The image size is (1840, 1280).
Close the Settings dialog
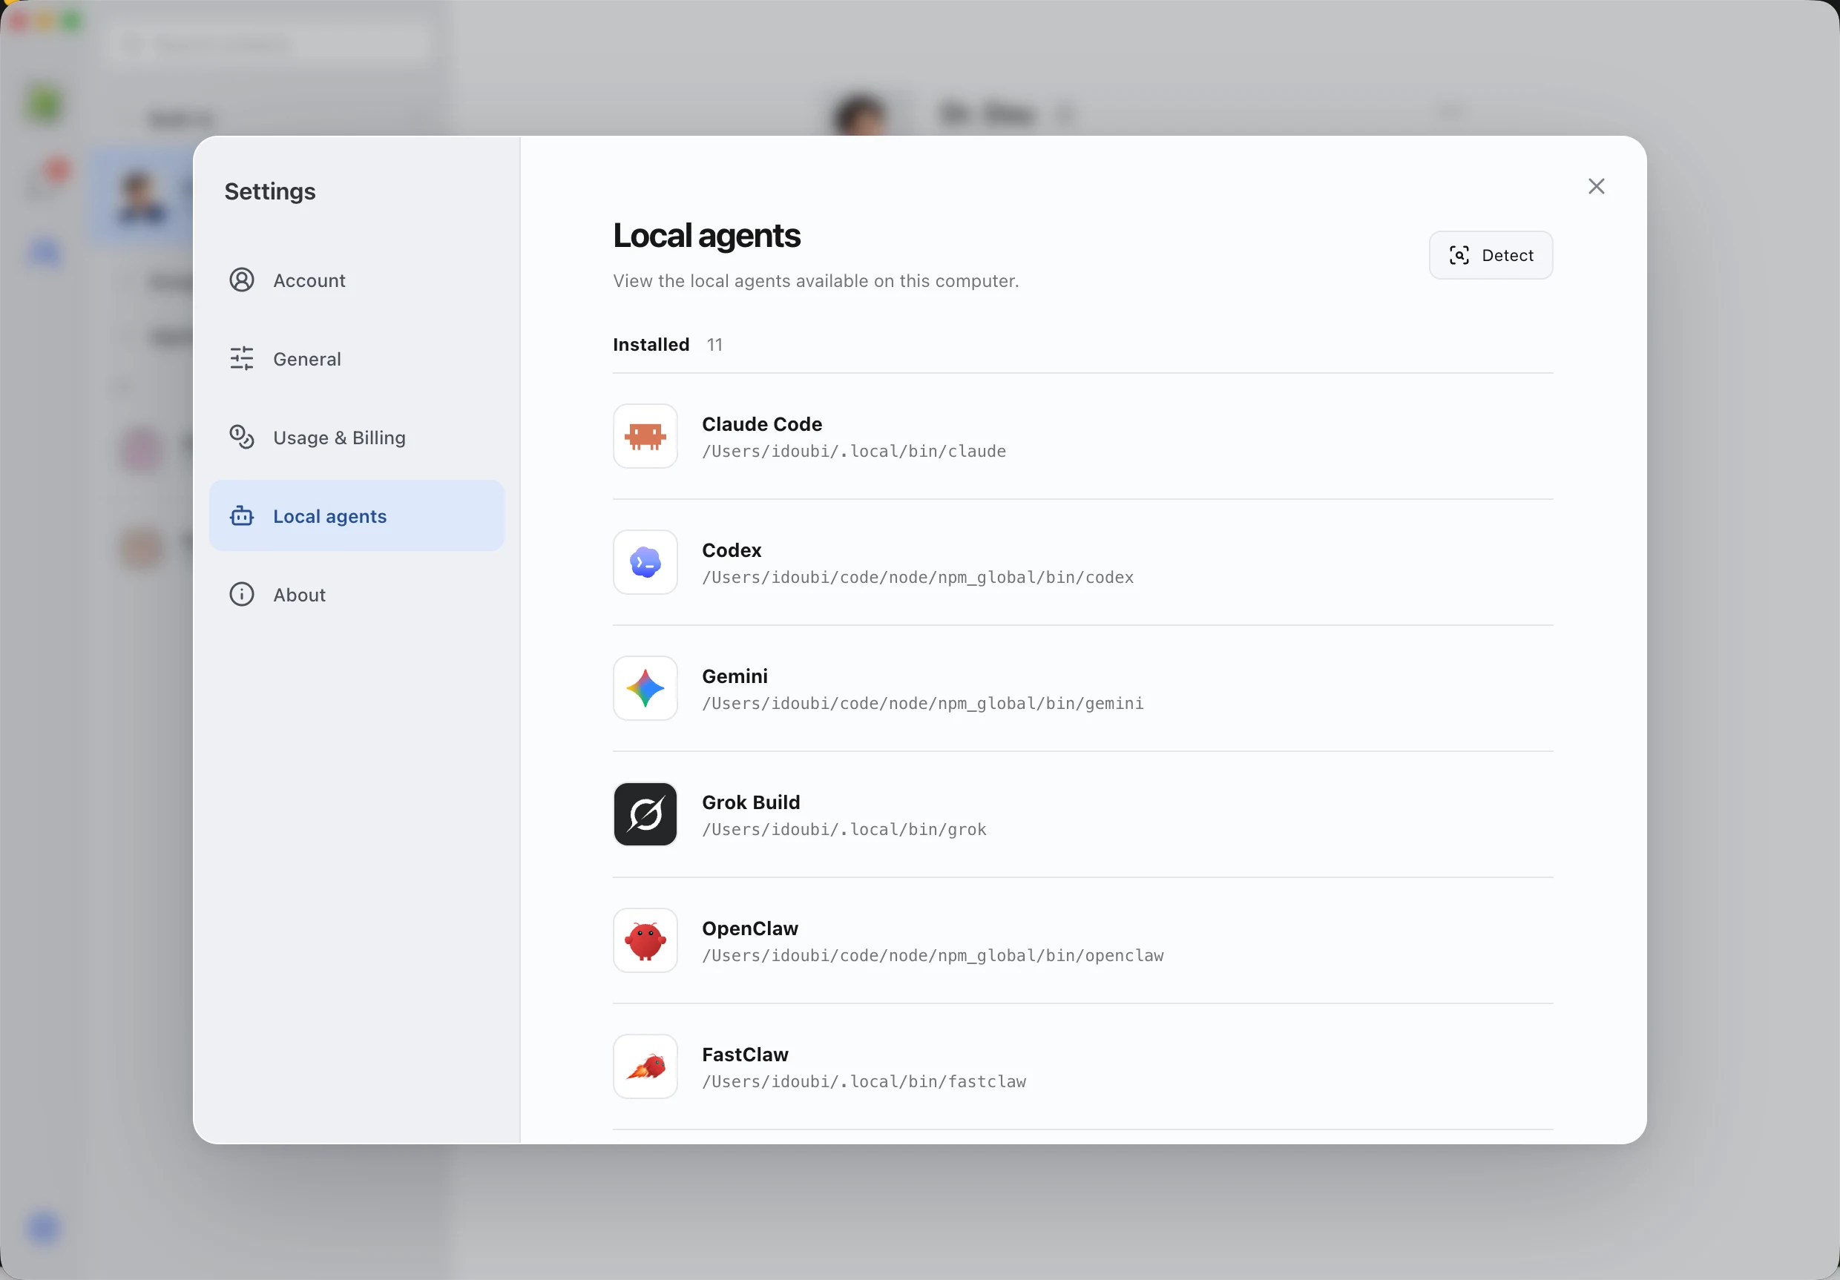[1597, 187]
